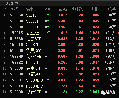Sort by the 最新 column header

63,9
